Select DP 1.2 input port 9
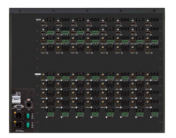This screenshot has width=176, height=138. pyautogui.click(x=43, y=32)
